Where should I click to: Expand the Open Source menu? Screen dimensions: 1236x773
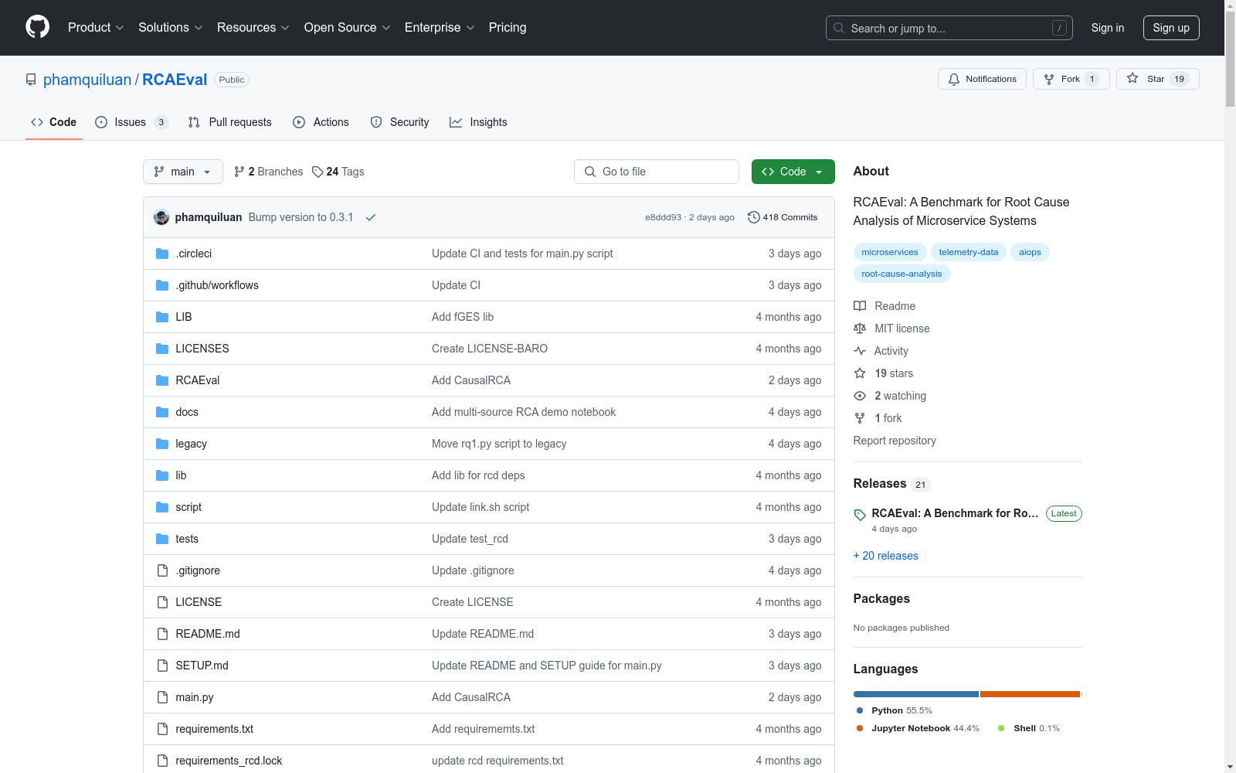[x=348, y=27]
